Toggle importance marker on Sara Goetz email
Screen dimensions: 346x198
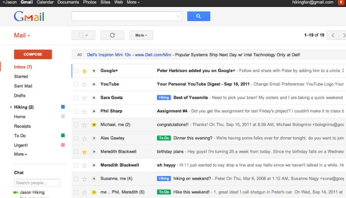[94, 98]
